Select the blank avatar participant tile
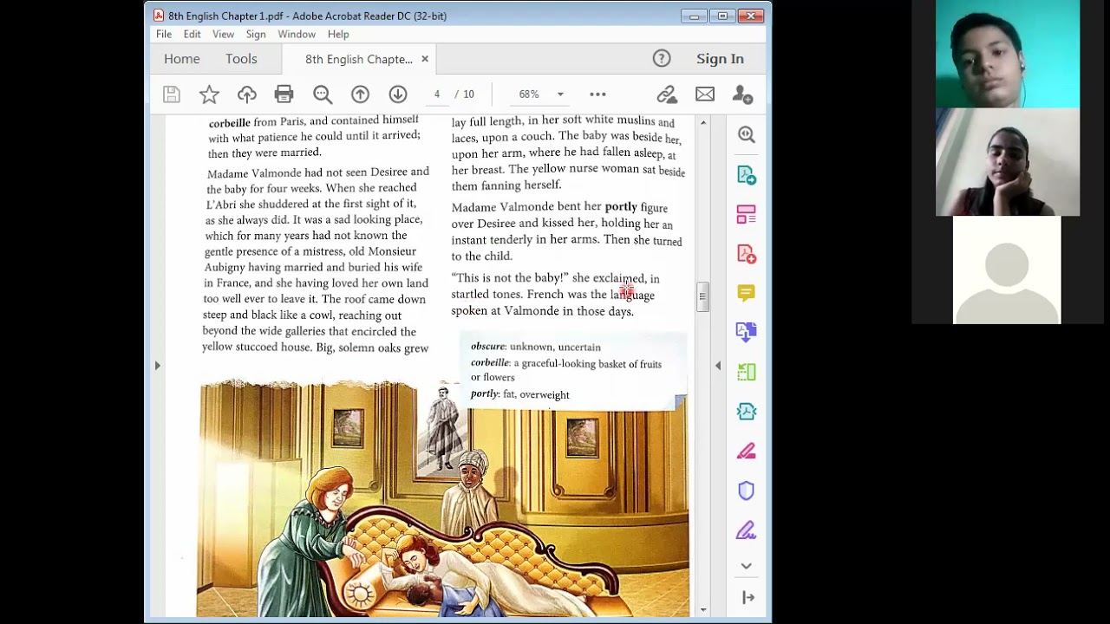1110x624 pixels. click(x=1007, y=270)
